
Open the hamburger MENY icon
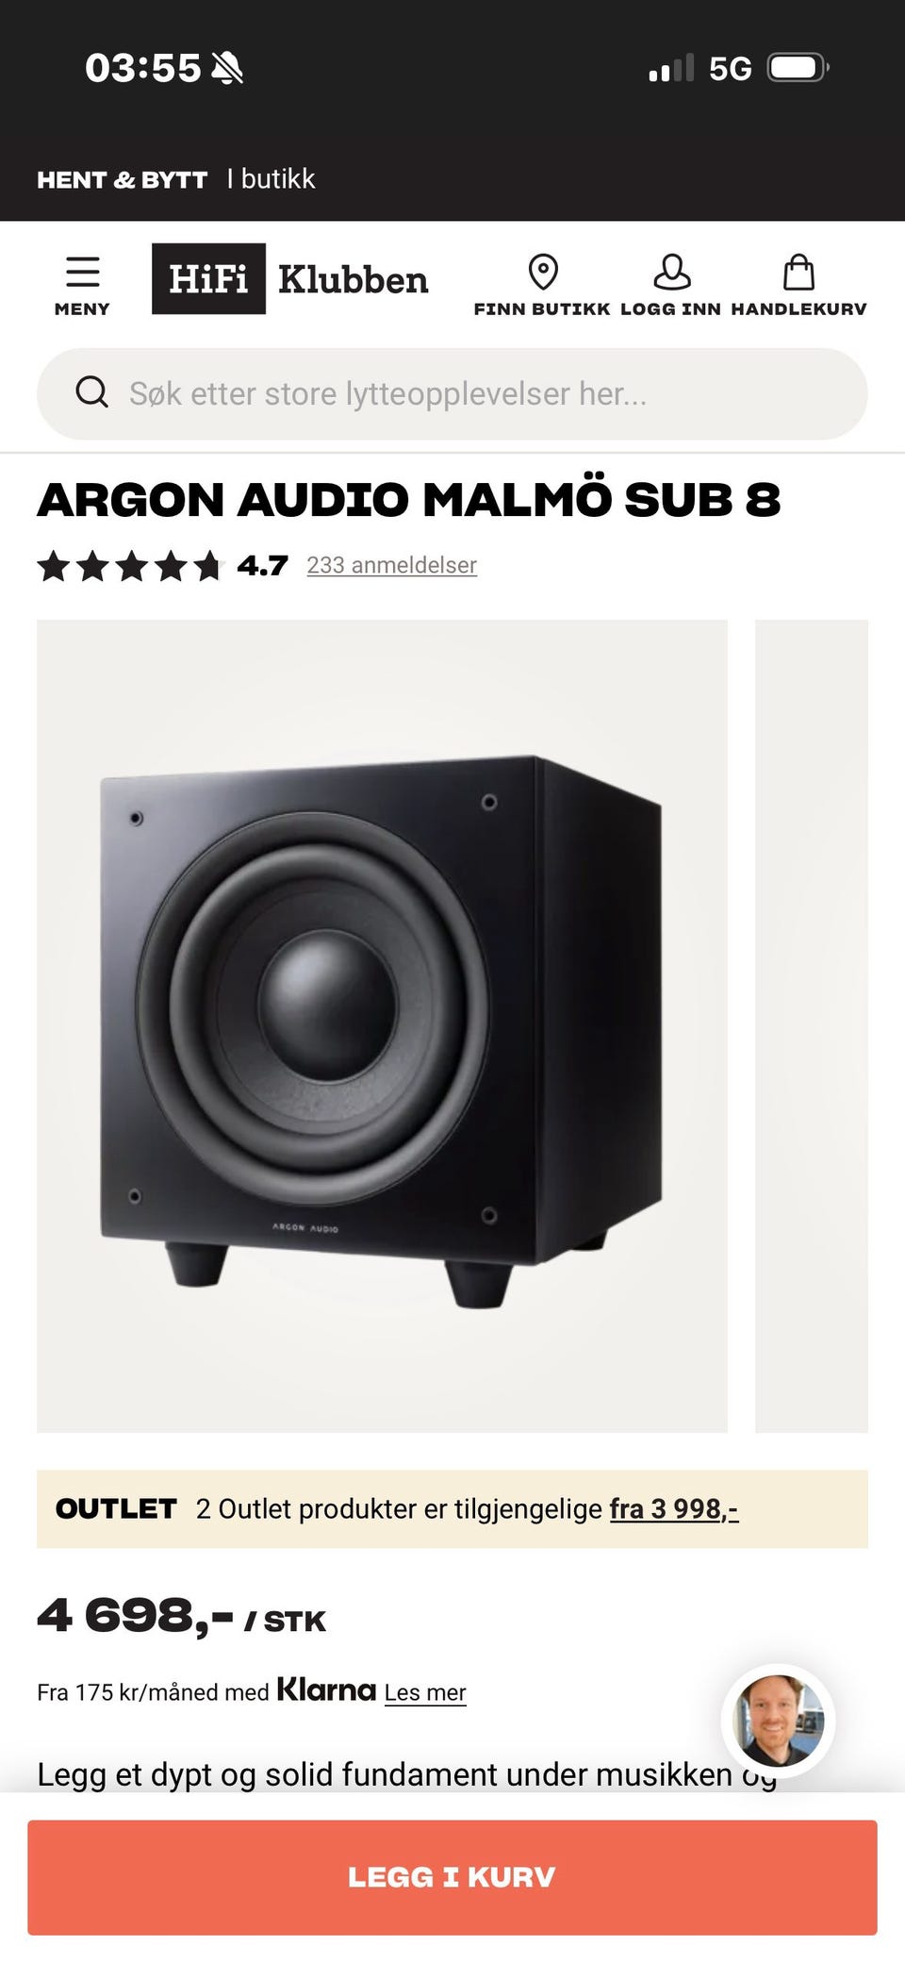point(82,273)
